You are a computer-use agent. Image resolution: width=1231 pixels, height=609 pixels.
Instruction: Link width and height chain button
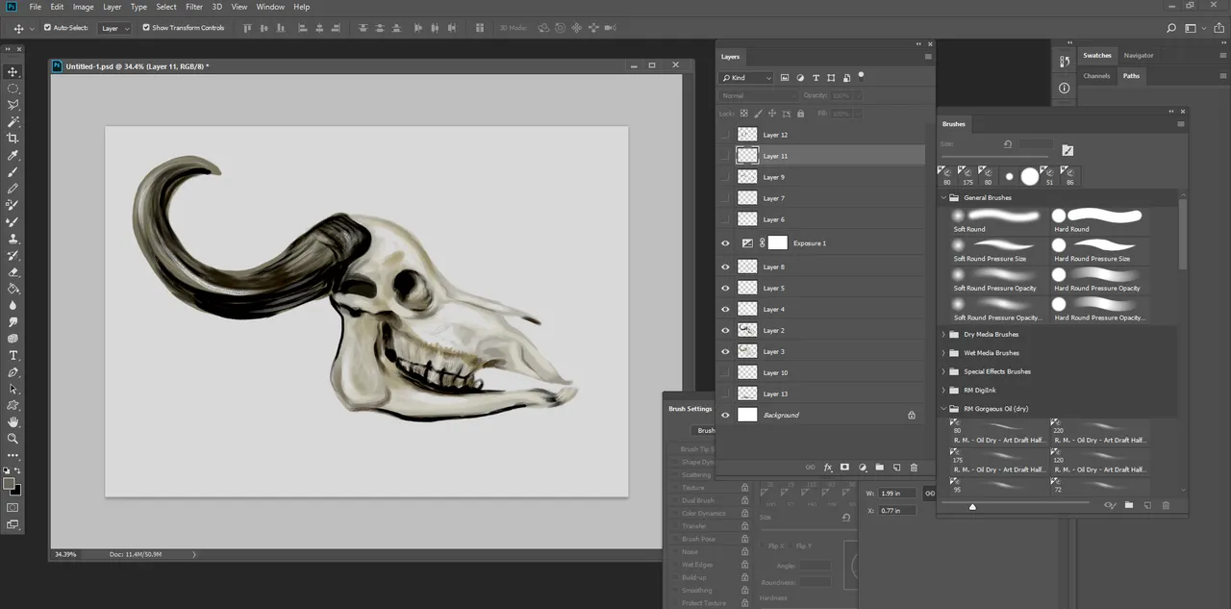point(929,494)
